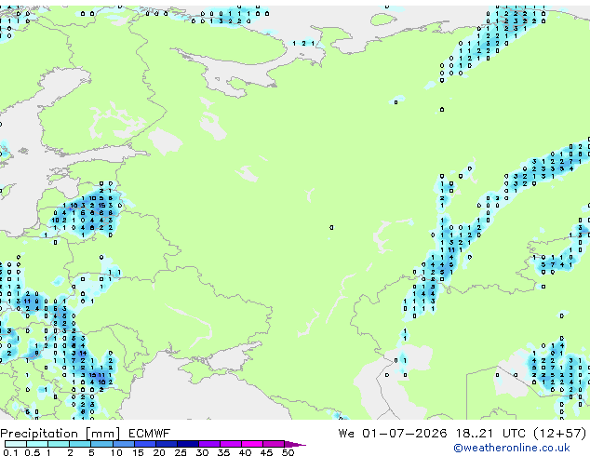Screen dimensions: 590x456
Task: Click the legend label "20"
Action: click(x=159, y=452)
